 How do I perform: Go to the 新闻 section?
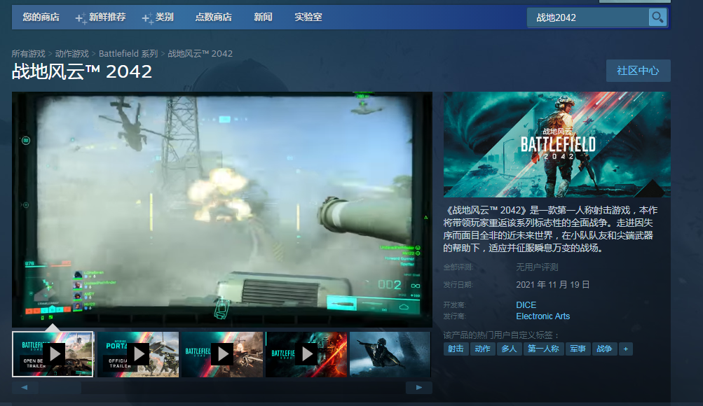(x=263, y=17)
